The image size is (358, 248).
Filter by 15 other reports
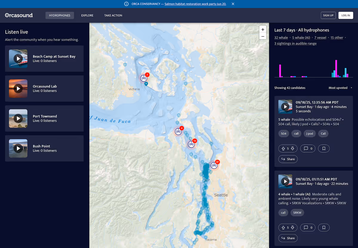337,38
